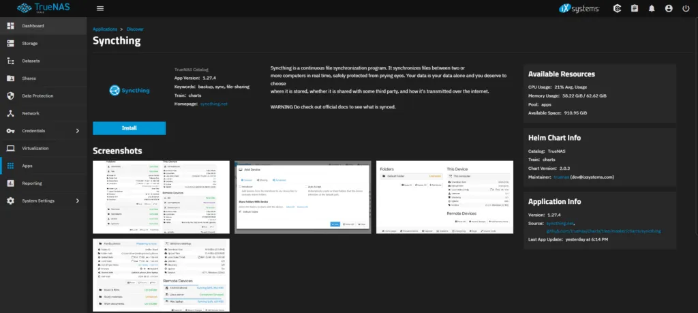This screenshot has width=698, height=313.
Task: Open the Family photos screenshot thumbnail
Action: [161, 275]
